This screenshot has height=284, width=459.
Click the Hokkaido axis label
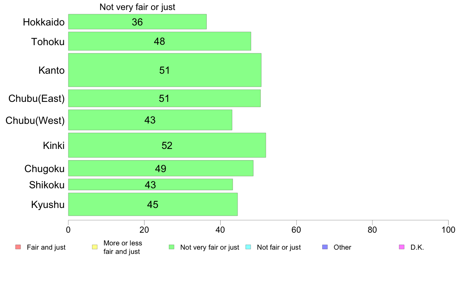[x=44, y=22]
